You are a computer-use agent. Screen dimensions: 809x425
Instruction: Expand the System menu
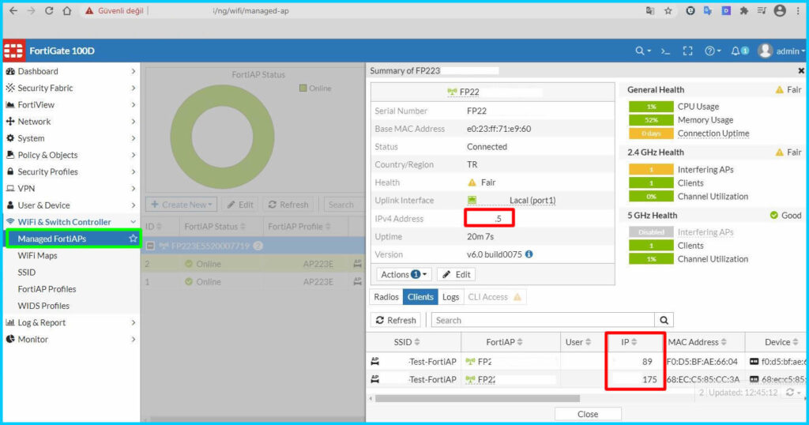point(70,138)
